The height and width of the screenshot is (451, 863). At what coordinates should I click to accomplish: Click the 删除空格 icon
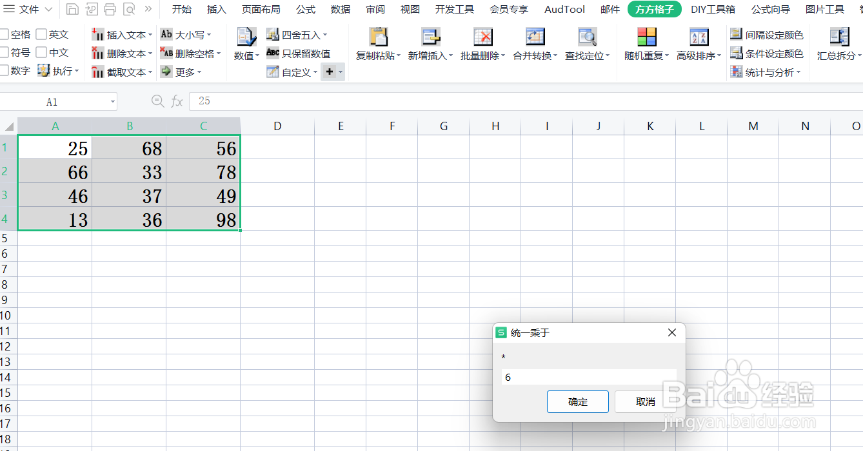(166, 53)
